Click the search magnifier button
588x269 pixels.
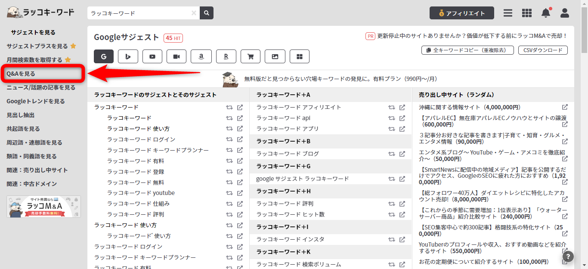pyautogui.click(x=207, y=13)
